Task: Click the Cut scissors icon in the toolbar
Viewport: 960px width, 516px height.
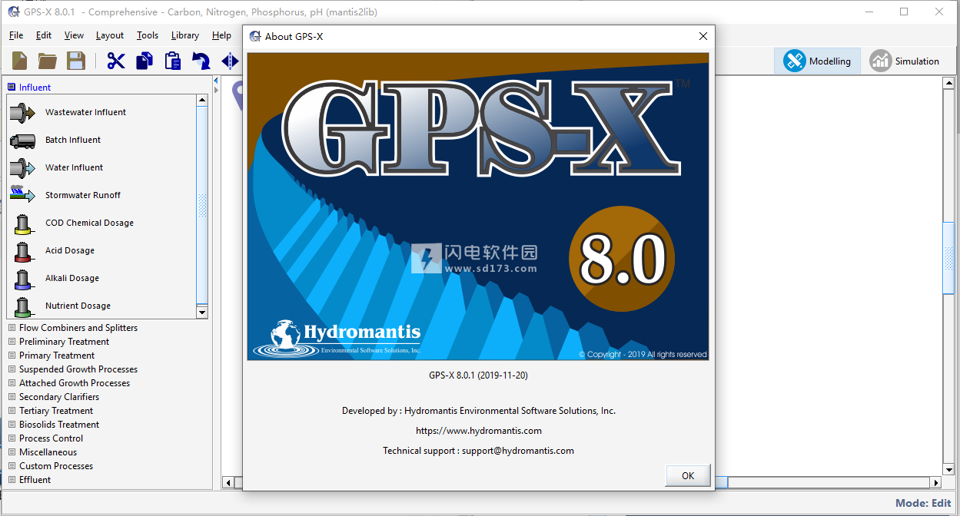Action: [116, 61]
